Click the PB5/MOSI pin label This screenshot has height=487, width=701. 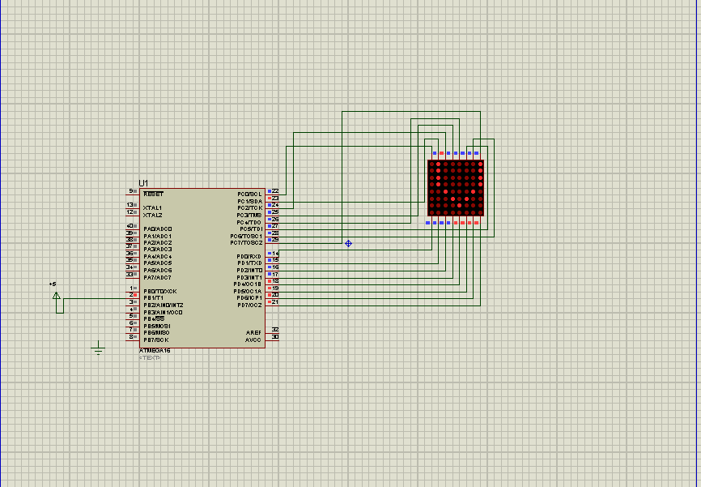click(x=157, y=327)
